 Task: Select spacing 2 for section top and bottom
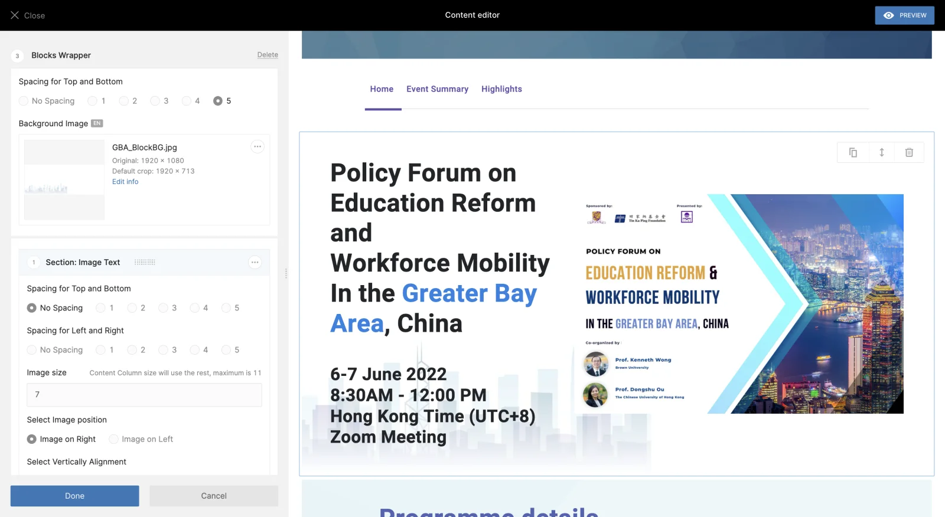click(x=132, y=308)
